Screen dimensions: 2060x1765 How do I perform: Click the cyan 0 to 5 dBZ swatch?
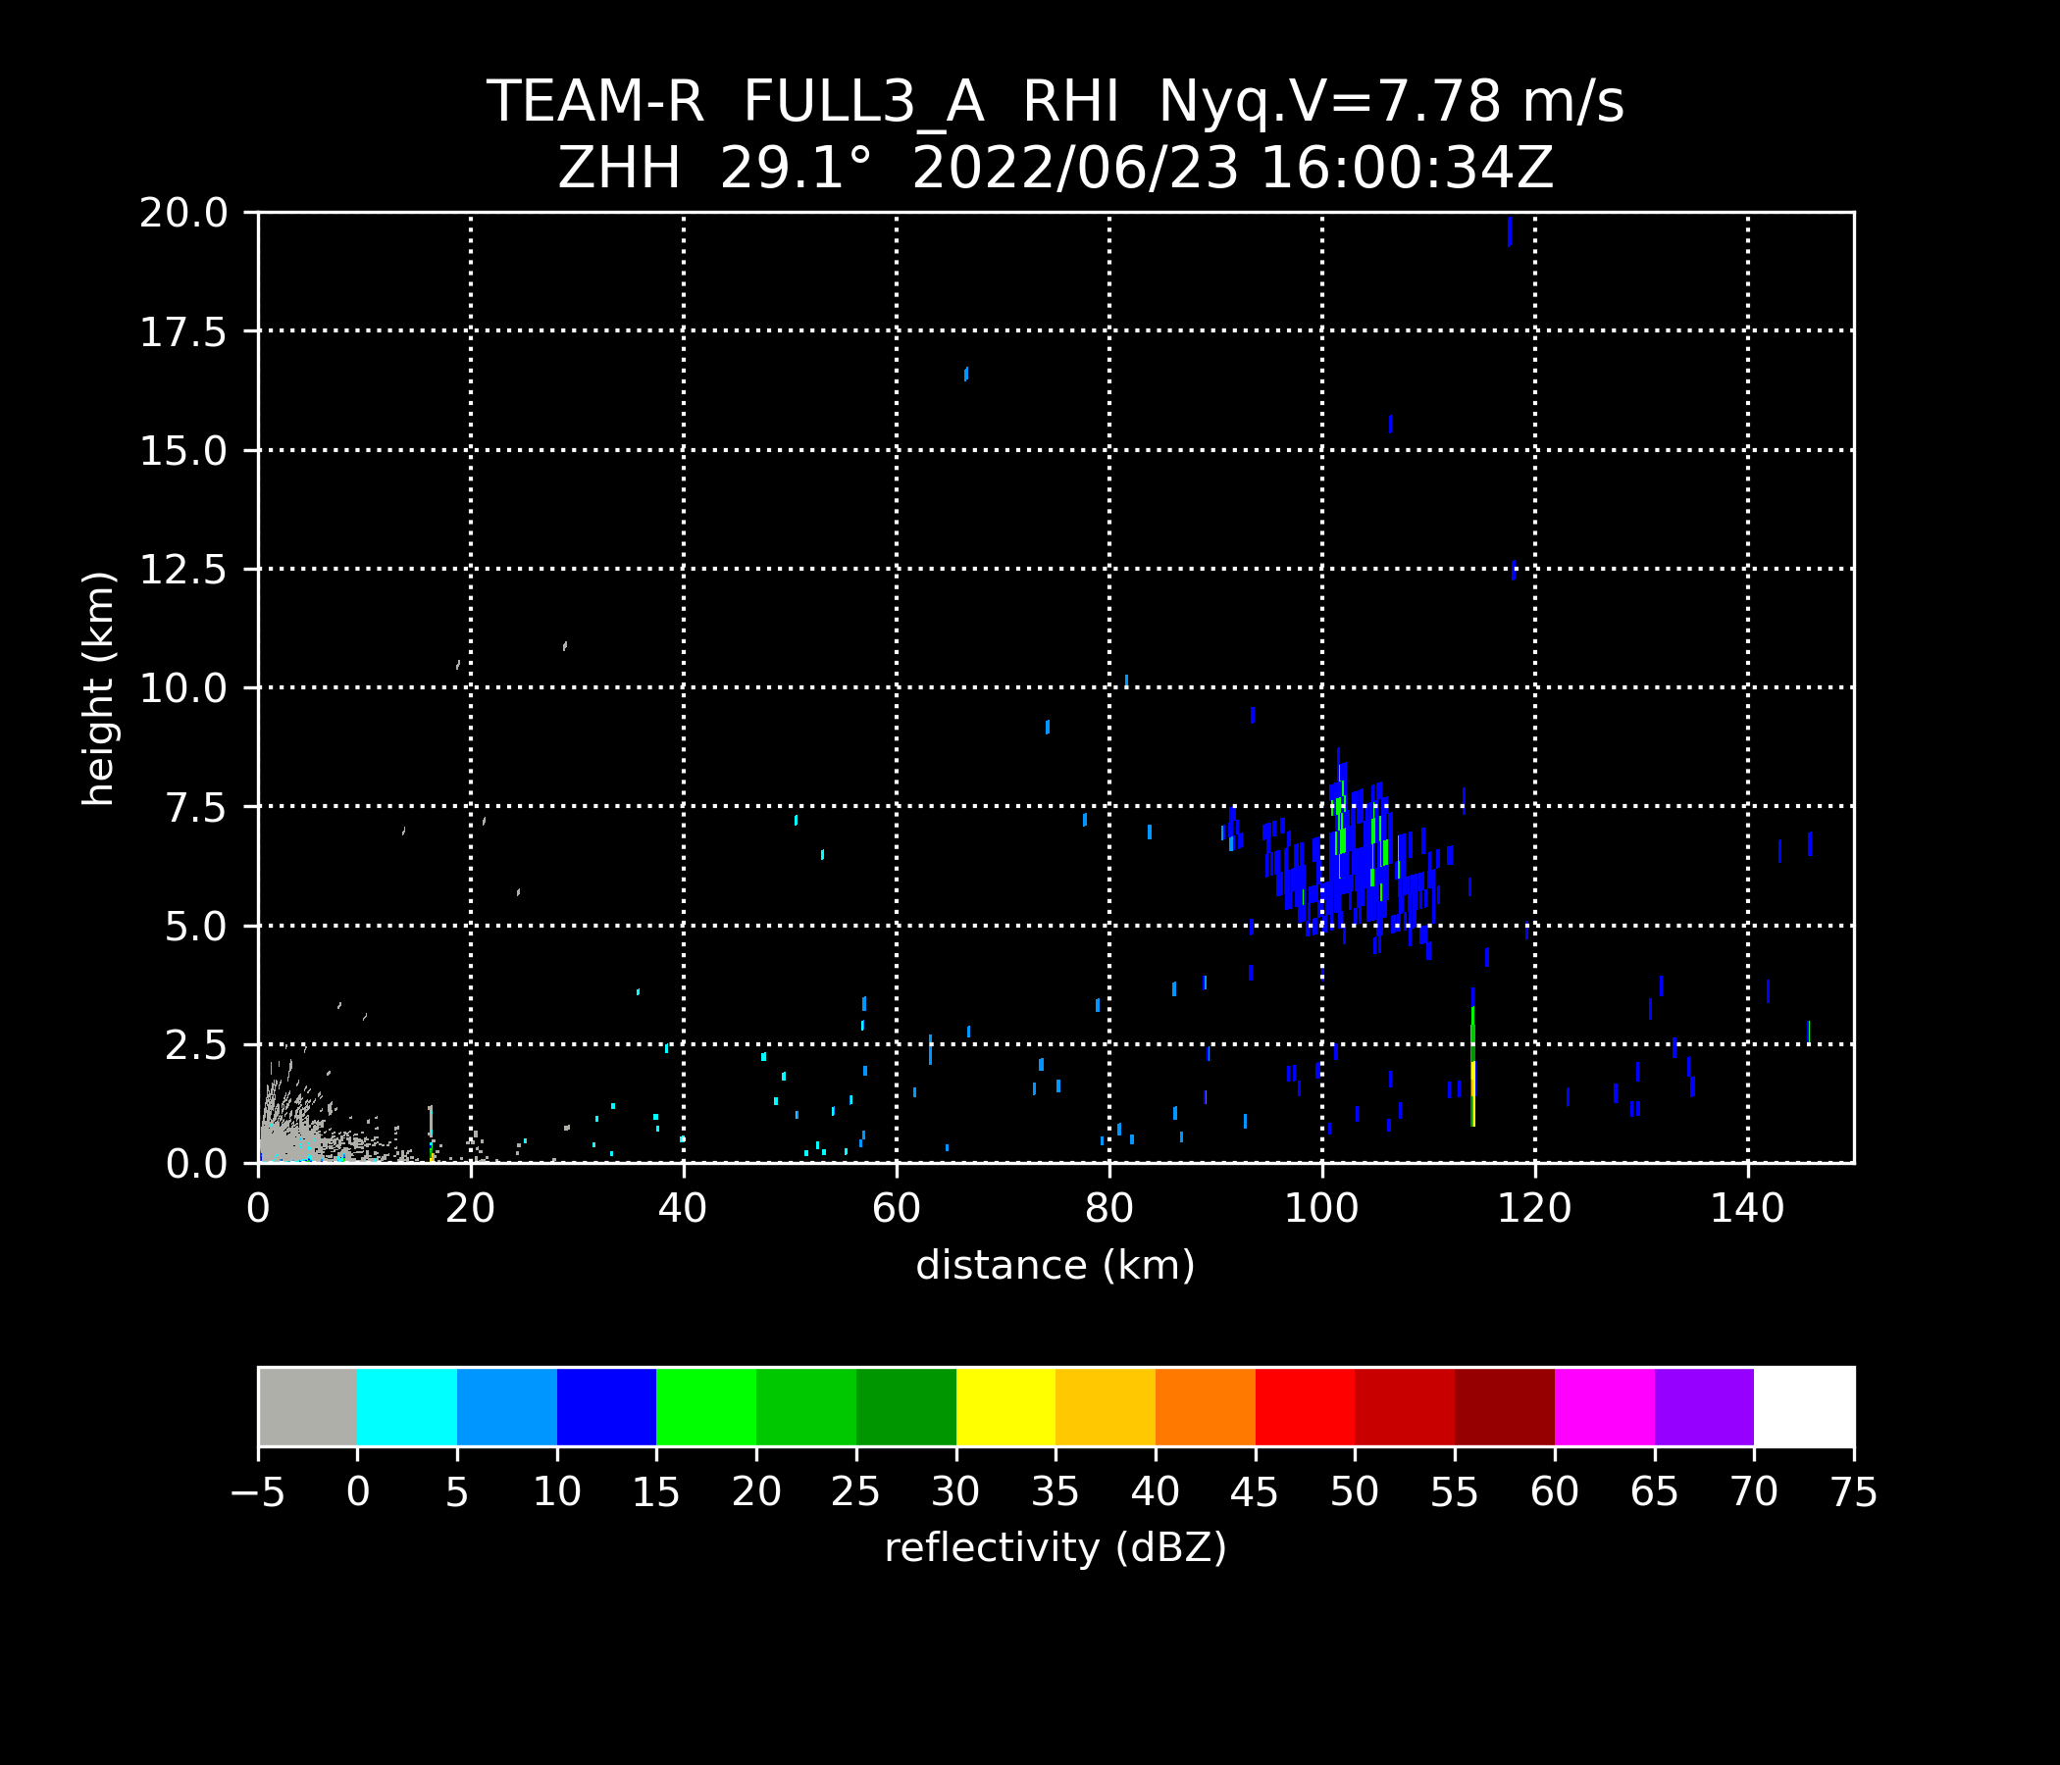408,1406
